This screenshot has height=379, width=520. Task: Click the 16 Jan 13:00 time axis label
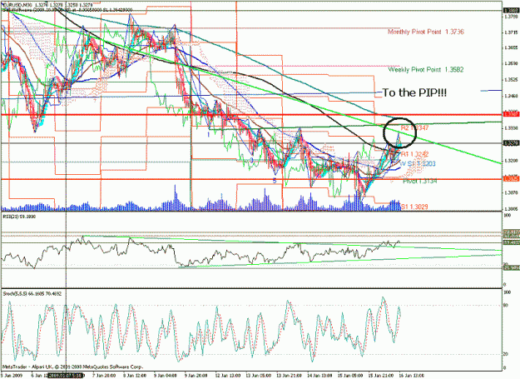pyautogui.click(x=412, y=376)
